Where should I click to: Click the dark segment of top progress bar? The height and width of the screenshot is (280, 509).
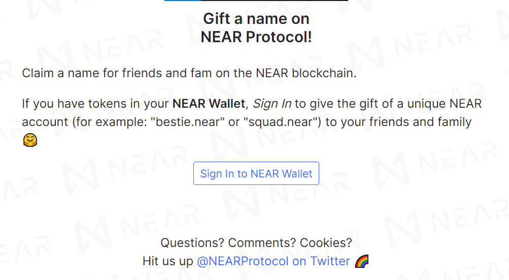tap(275, 1)
